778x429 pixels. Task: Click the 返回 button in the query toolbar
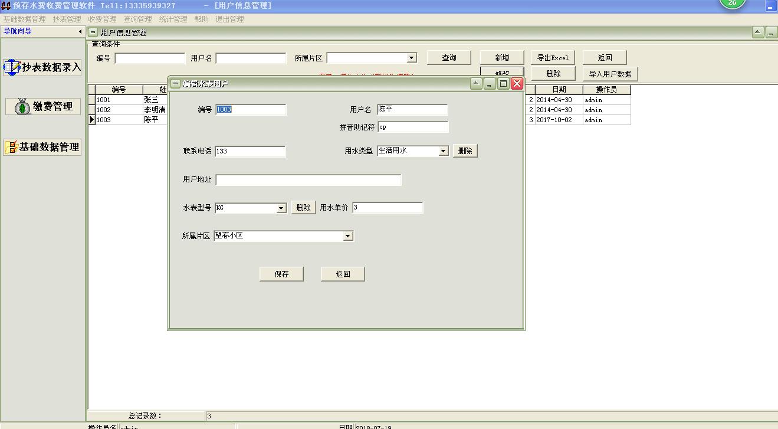[x=605, y=57]
